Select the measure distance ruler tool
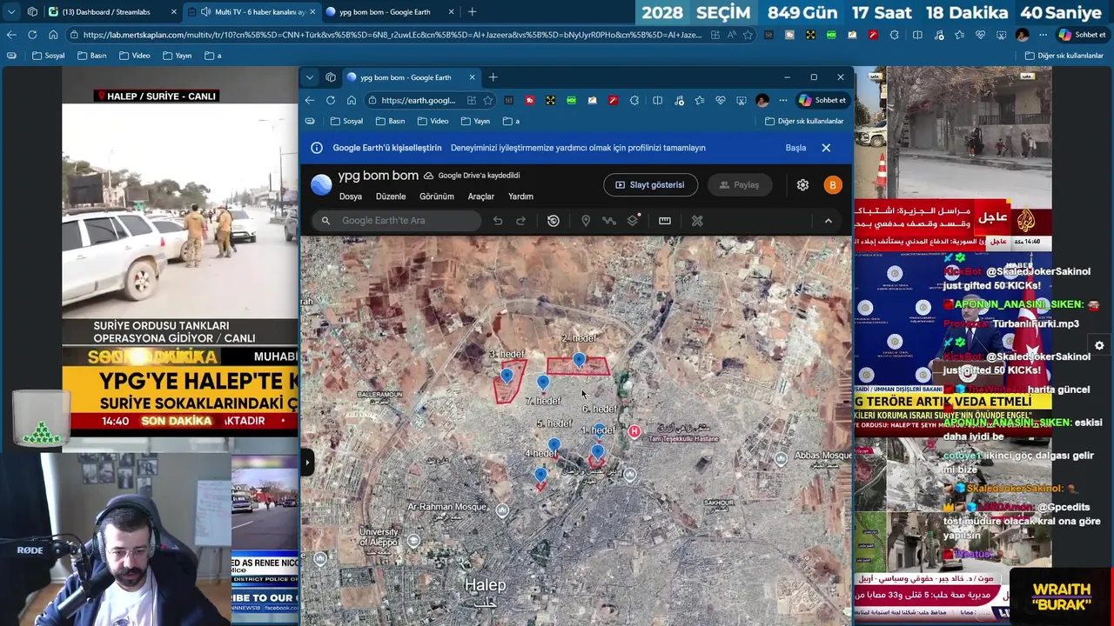 (x=665, y=221)
